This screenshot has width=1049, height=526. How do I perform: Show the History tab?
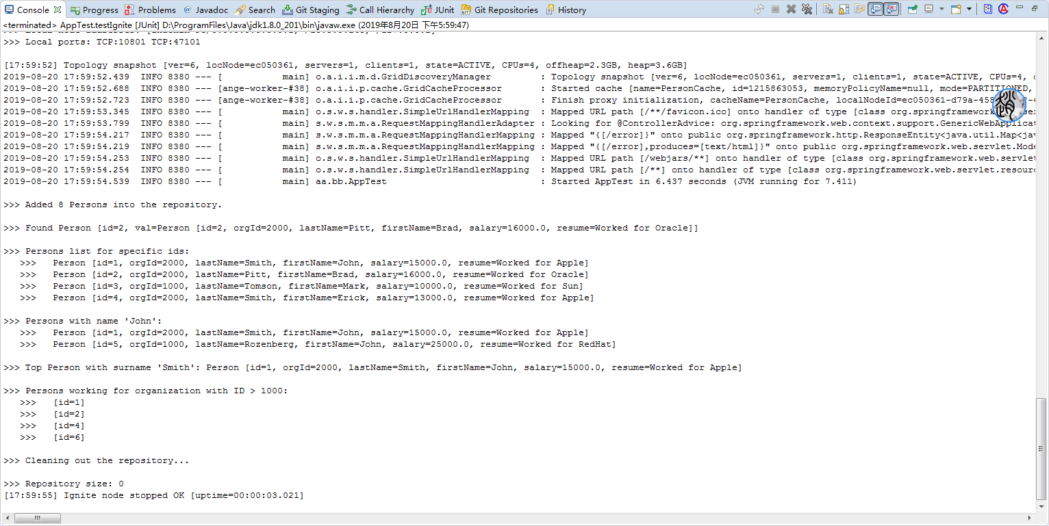[x=565, y=10]
